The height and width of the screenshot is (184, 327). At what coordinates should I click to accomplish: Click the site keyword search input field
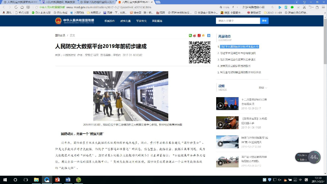(238, 21)
